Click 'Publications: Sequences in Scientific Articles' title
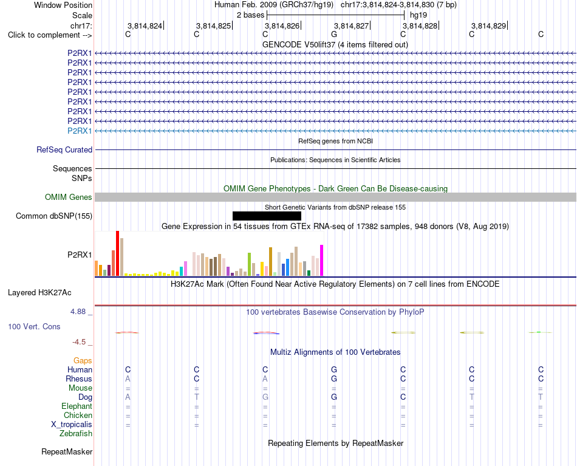This screenshot has width=577, height=466. 335,160
